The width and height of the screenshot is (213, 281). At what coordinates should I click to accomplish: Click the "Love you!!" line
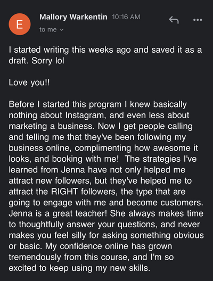click(29, 82)
